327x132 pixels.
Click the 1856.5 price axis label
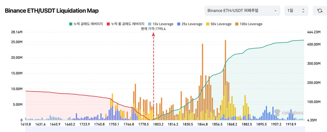[x=217, y=124]
